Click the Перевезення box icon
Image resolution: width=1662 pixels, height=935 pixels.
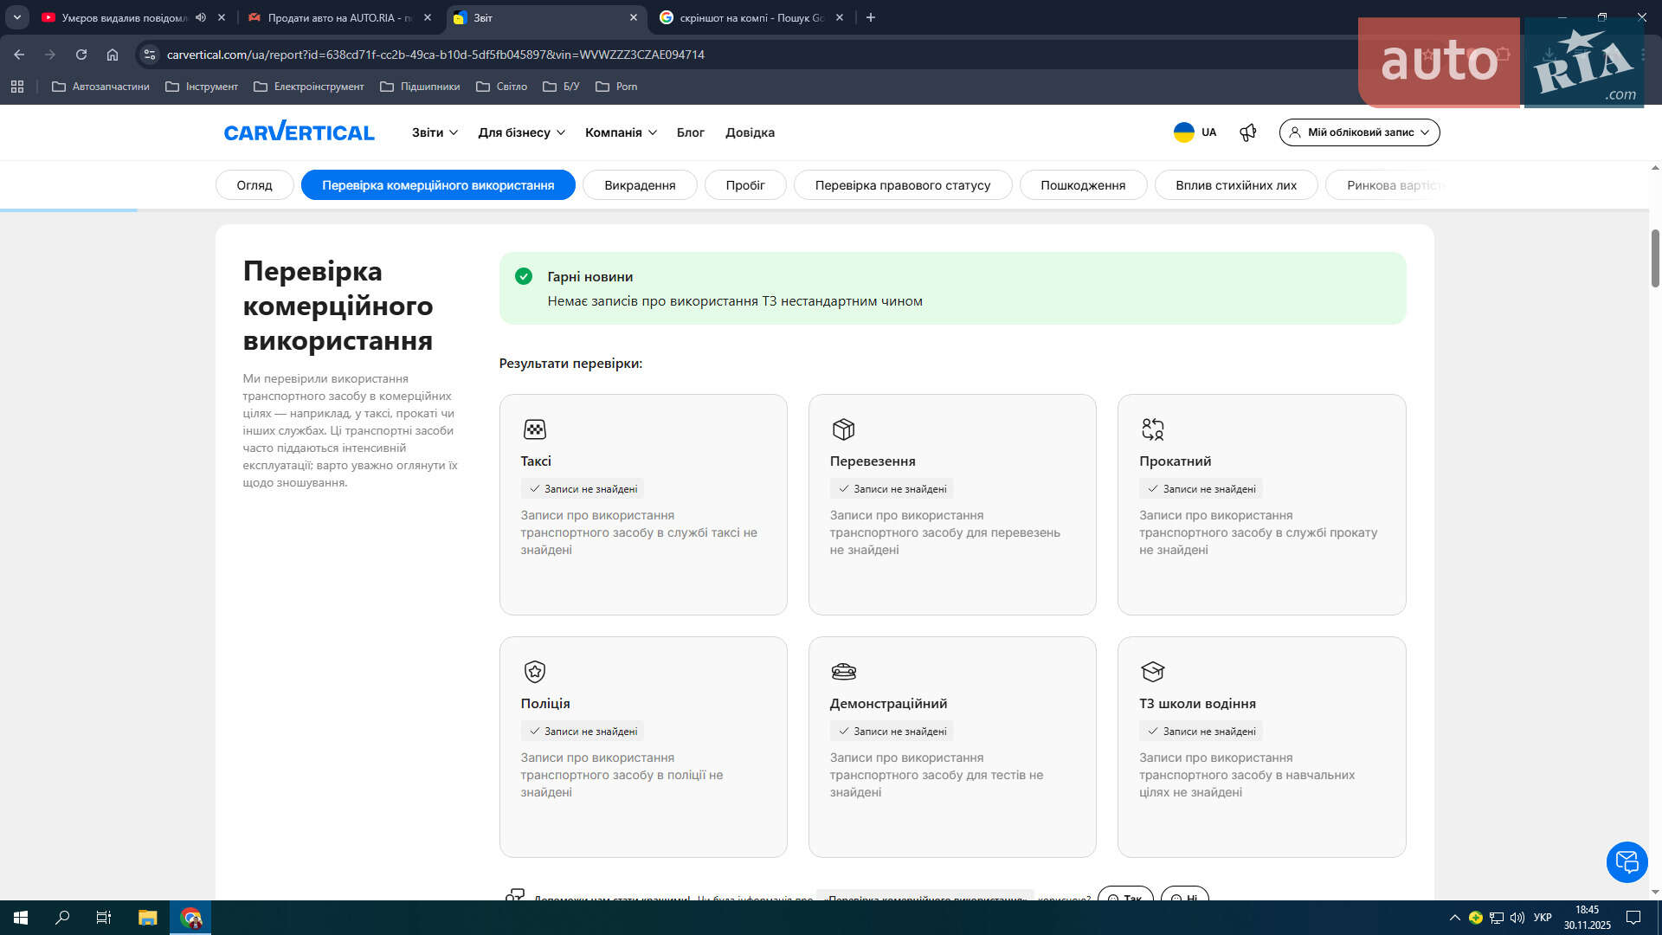click(843, 429)
